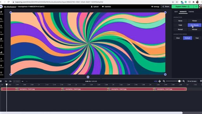
Task: Click the Split button in timeline
Action: click(x=17, y=81)
